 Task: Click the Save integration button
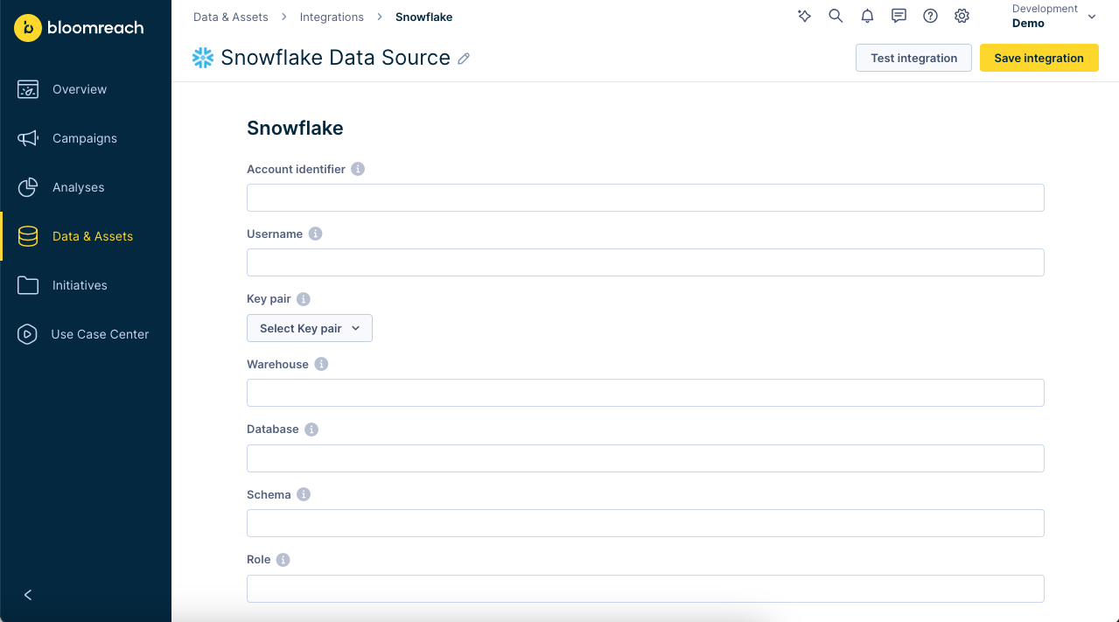point(1039,58)
